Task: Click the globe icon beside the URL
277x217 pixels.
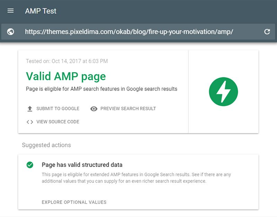Action: [10, 32]
